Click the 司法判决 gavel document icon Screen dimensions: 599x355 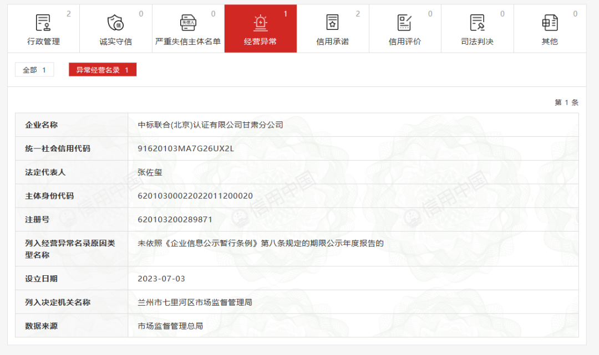(477, 23)
